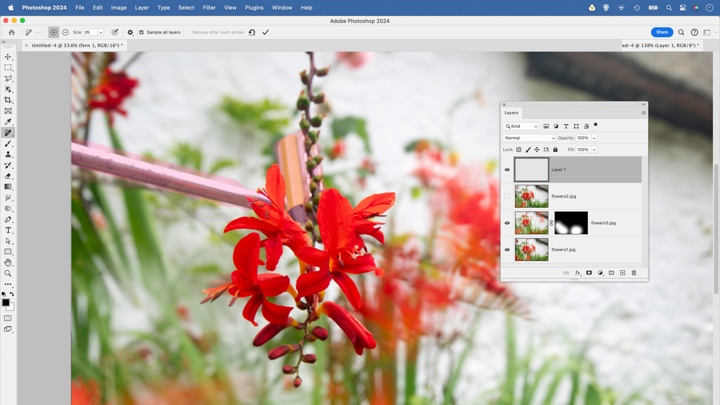Select the Zoom tool

click(x=8, y=274)
